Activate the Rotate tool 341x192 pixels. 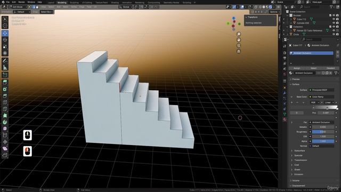click(x=5, y=40)
